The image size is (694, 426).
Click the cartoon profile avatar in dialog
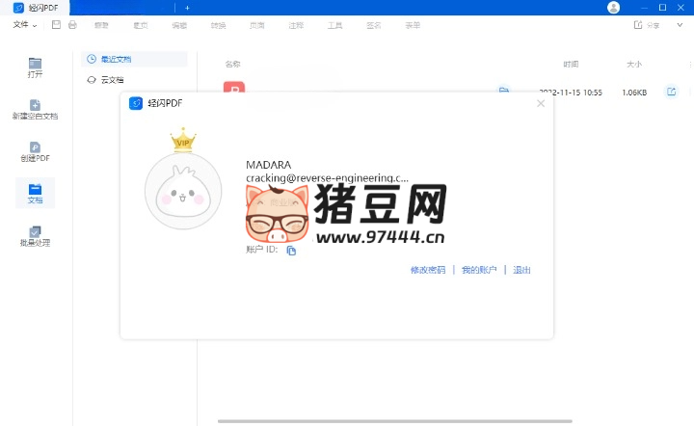tap(183, 191)
